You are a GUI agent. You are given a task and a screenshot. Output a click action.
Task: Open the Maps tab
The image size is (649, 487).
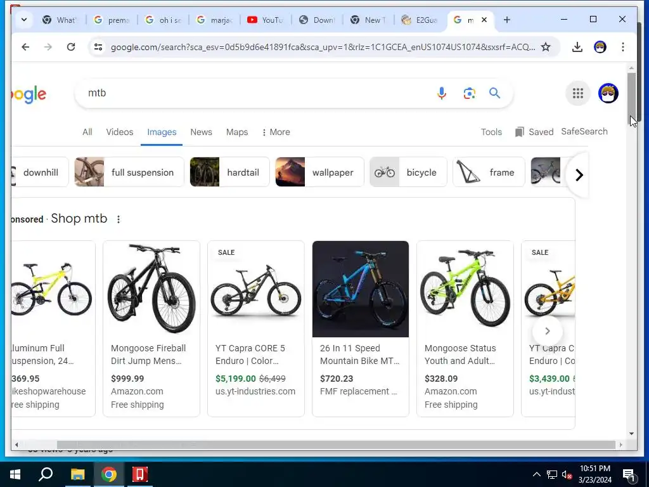pos(237,132)
